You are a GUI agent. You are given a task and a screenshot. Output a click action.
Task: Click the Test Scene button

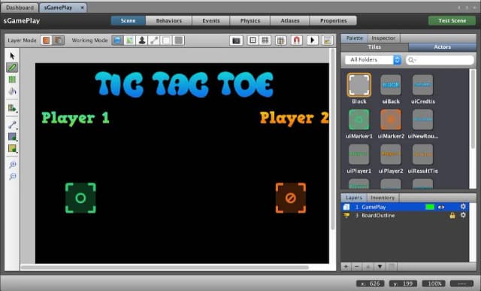452,20
